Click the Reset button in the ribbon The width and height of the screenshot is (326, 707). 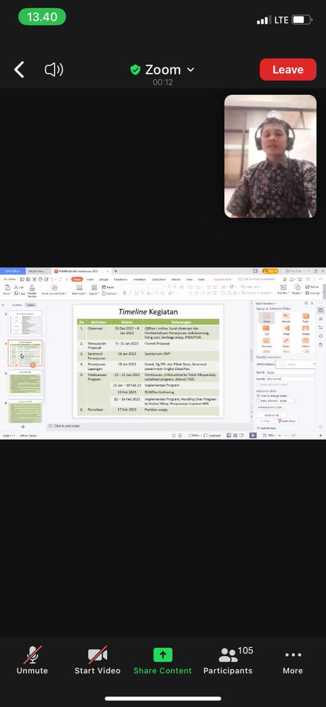[108, 287]
